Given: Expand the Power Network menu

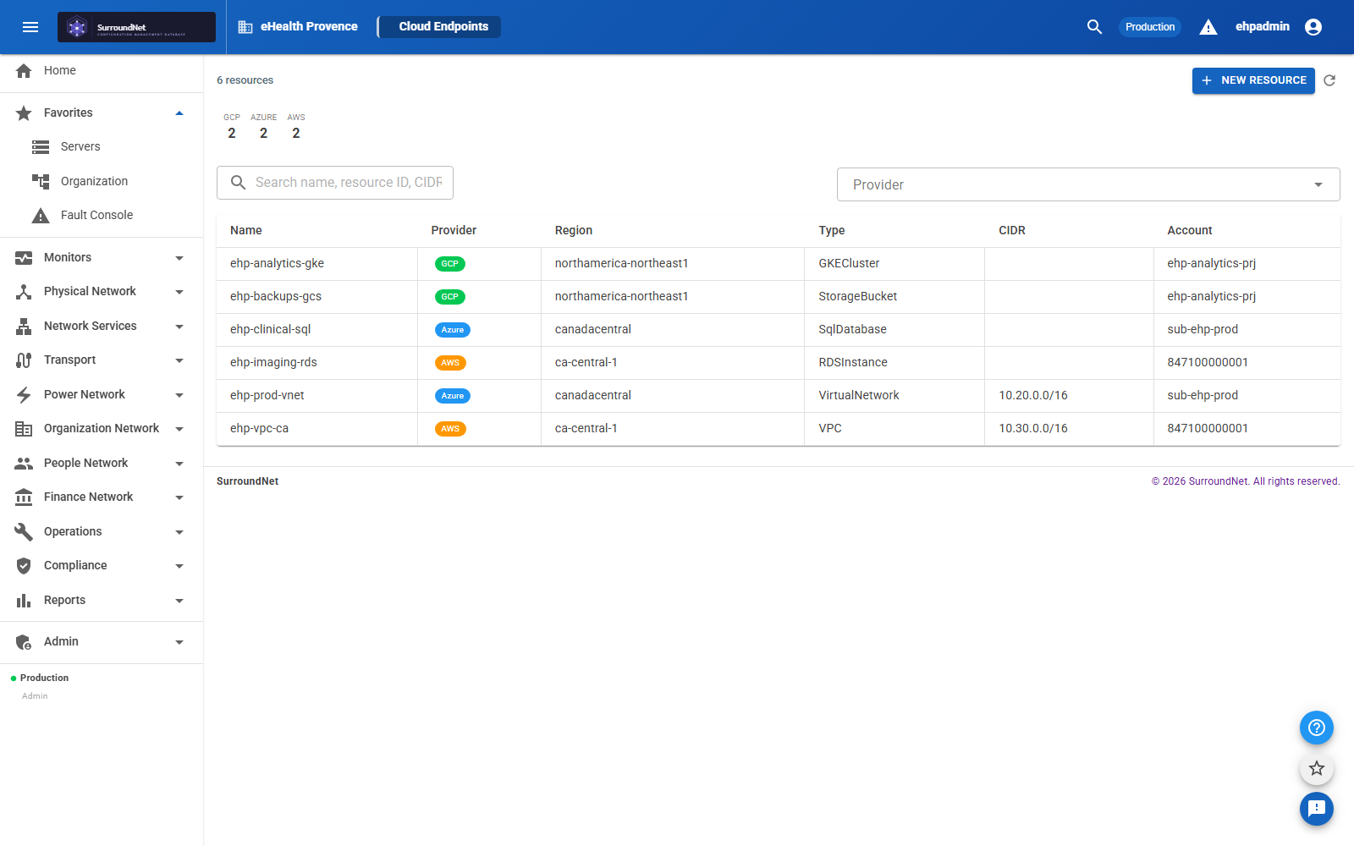Looking at the screenshot, I should pyautogui.click(x=102, y=394).
